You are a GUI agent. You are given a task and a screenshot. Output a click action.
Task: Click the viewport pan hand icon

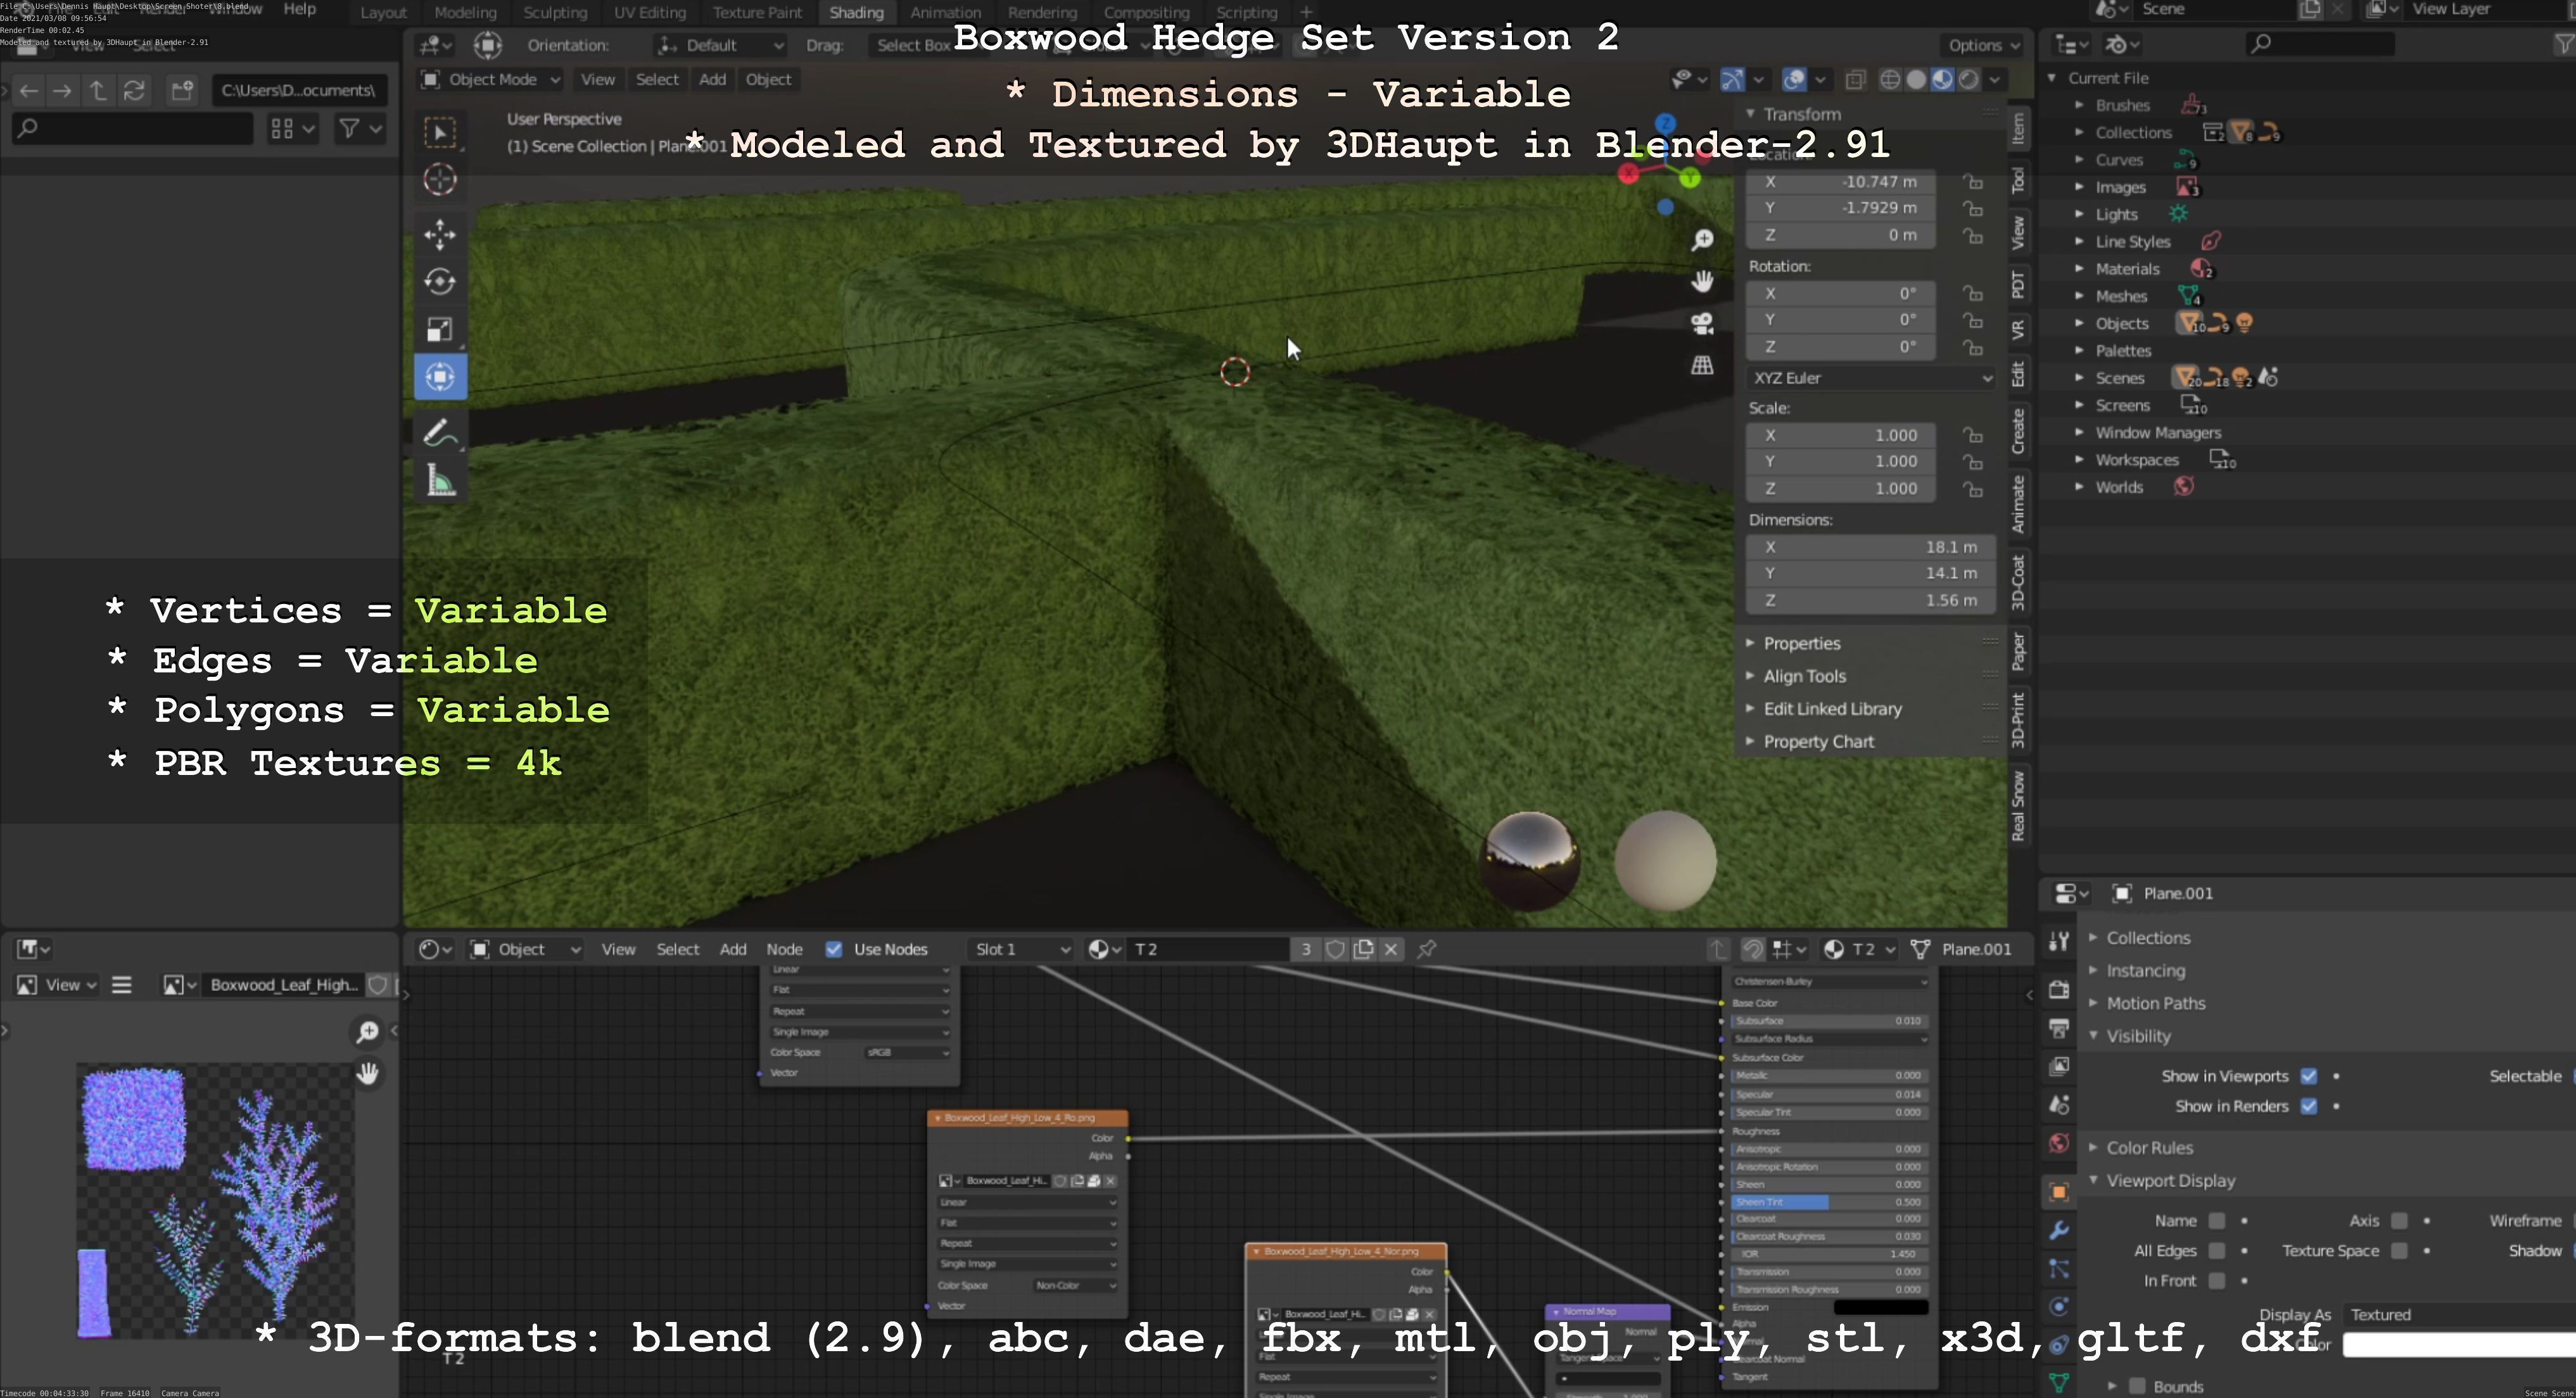click(x=1702, y=282)
